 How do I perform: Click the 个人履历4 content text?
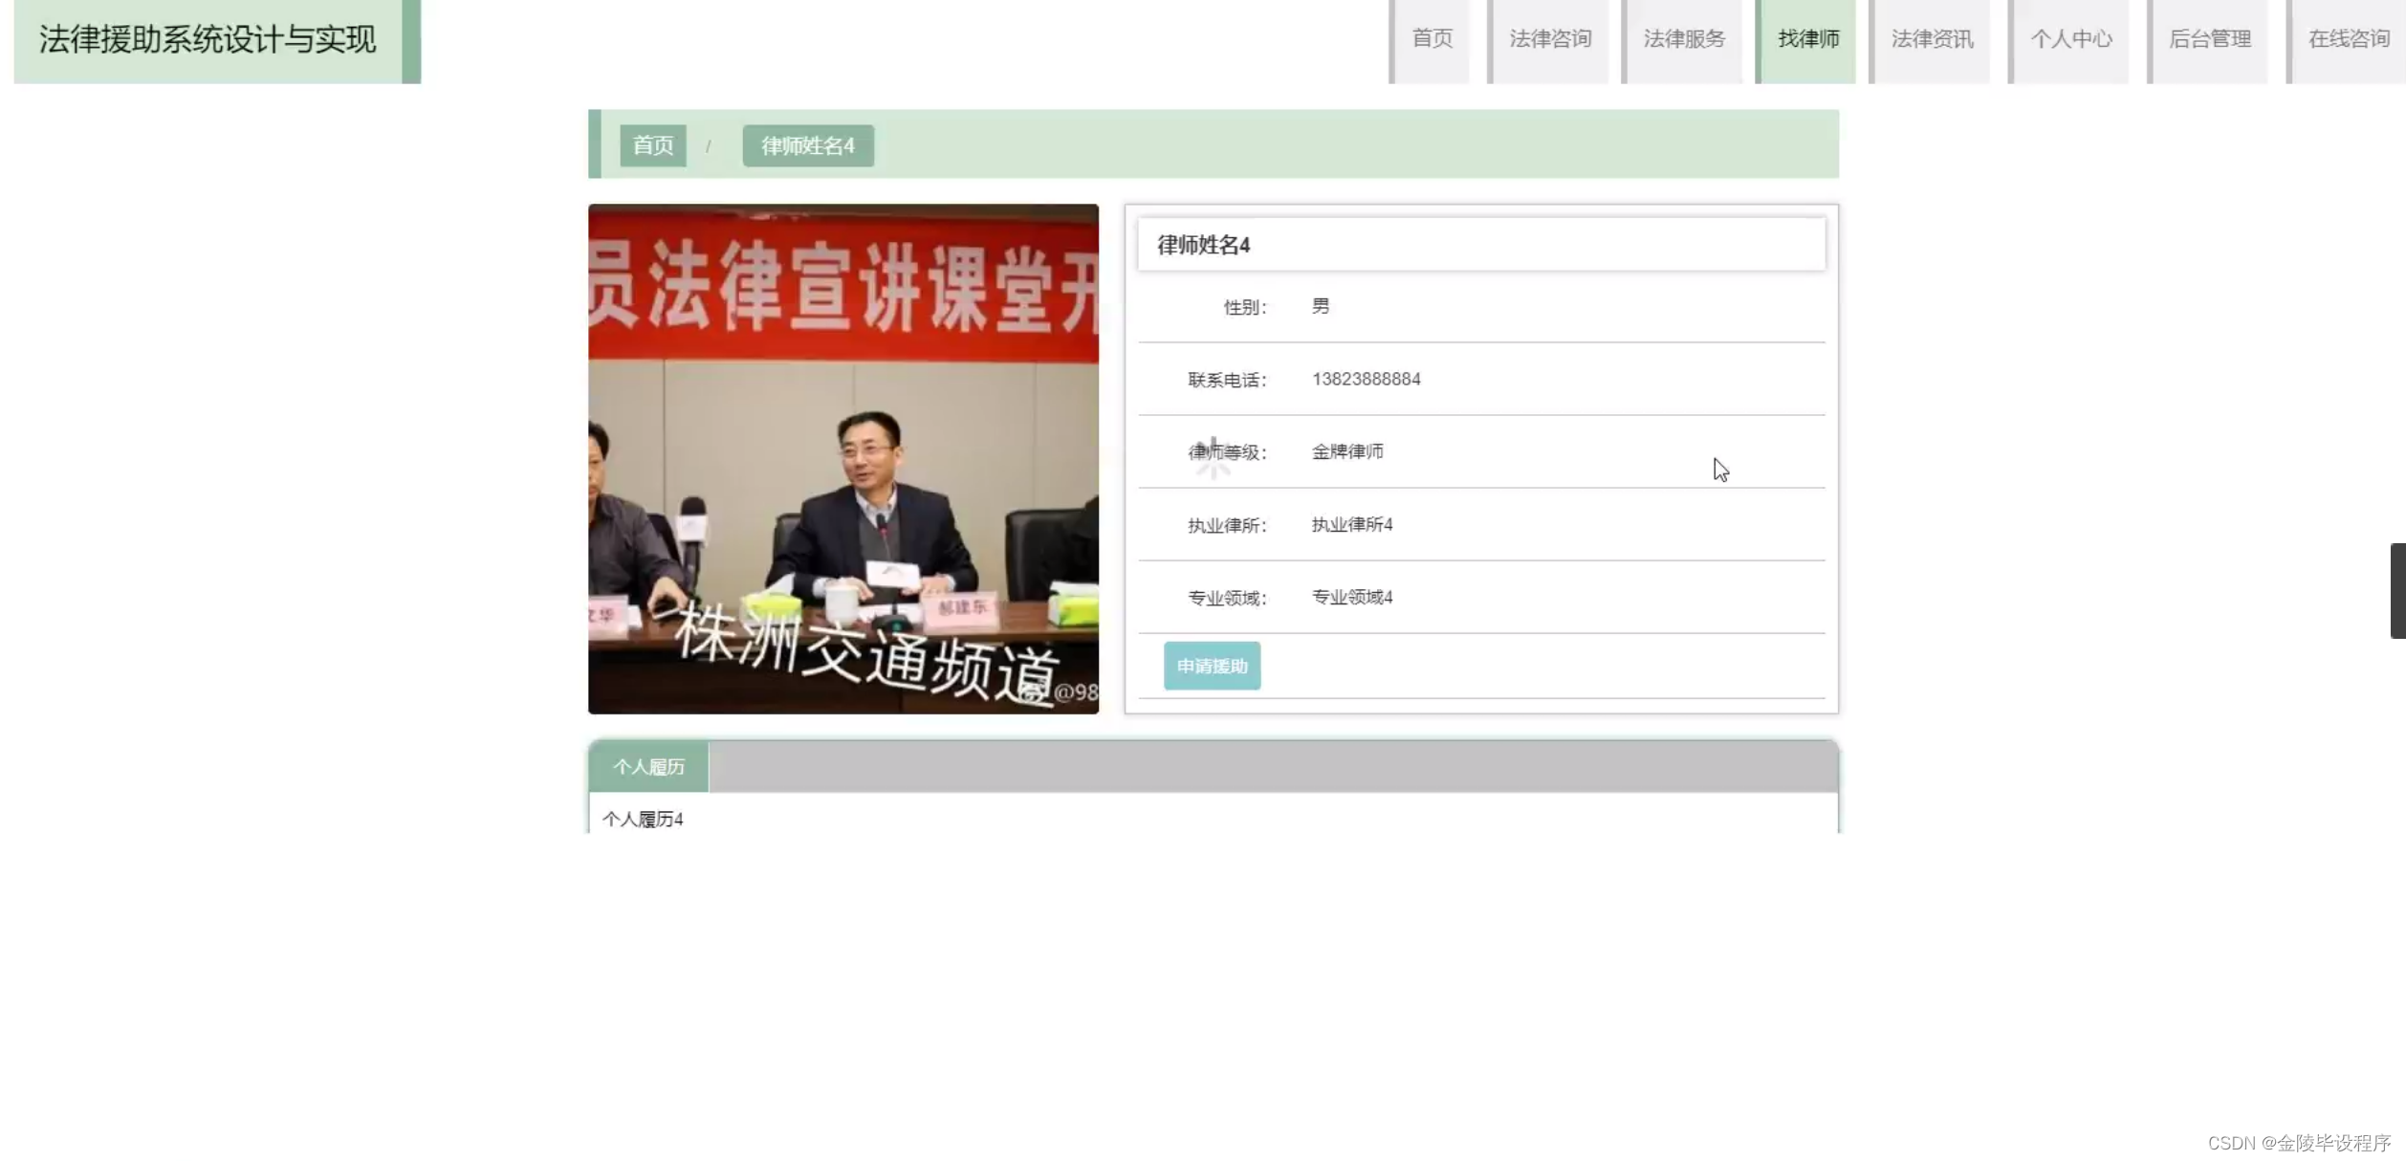pyautogui.click(x=643, y=820)
